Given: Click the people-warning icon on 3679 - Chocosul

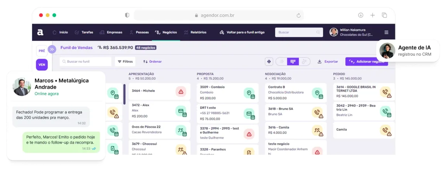Looking at the screenshot, I should [x=181, y=150].
